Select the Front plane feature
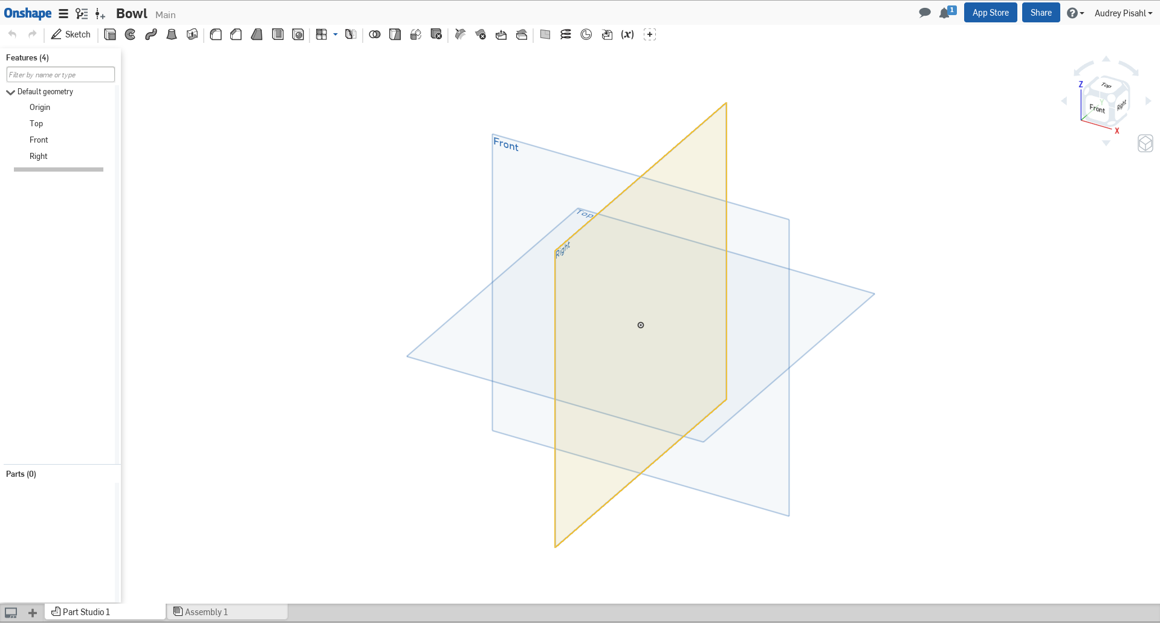The image size is (1160, 623). click(x=39, y=140)
